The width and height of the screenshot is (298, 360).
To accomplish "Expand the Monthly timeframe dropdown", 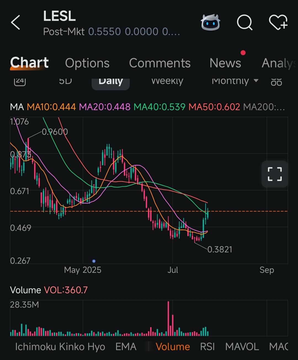I will click(235, 81).
